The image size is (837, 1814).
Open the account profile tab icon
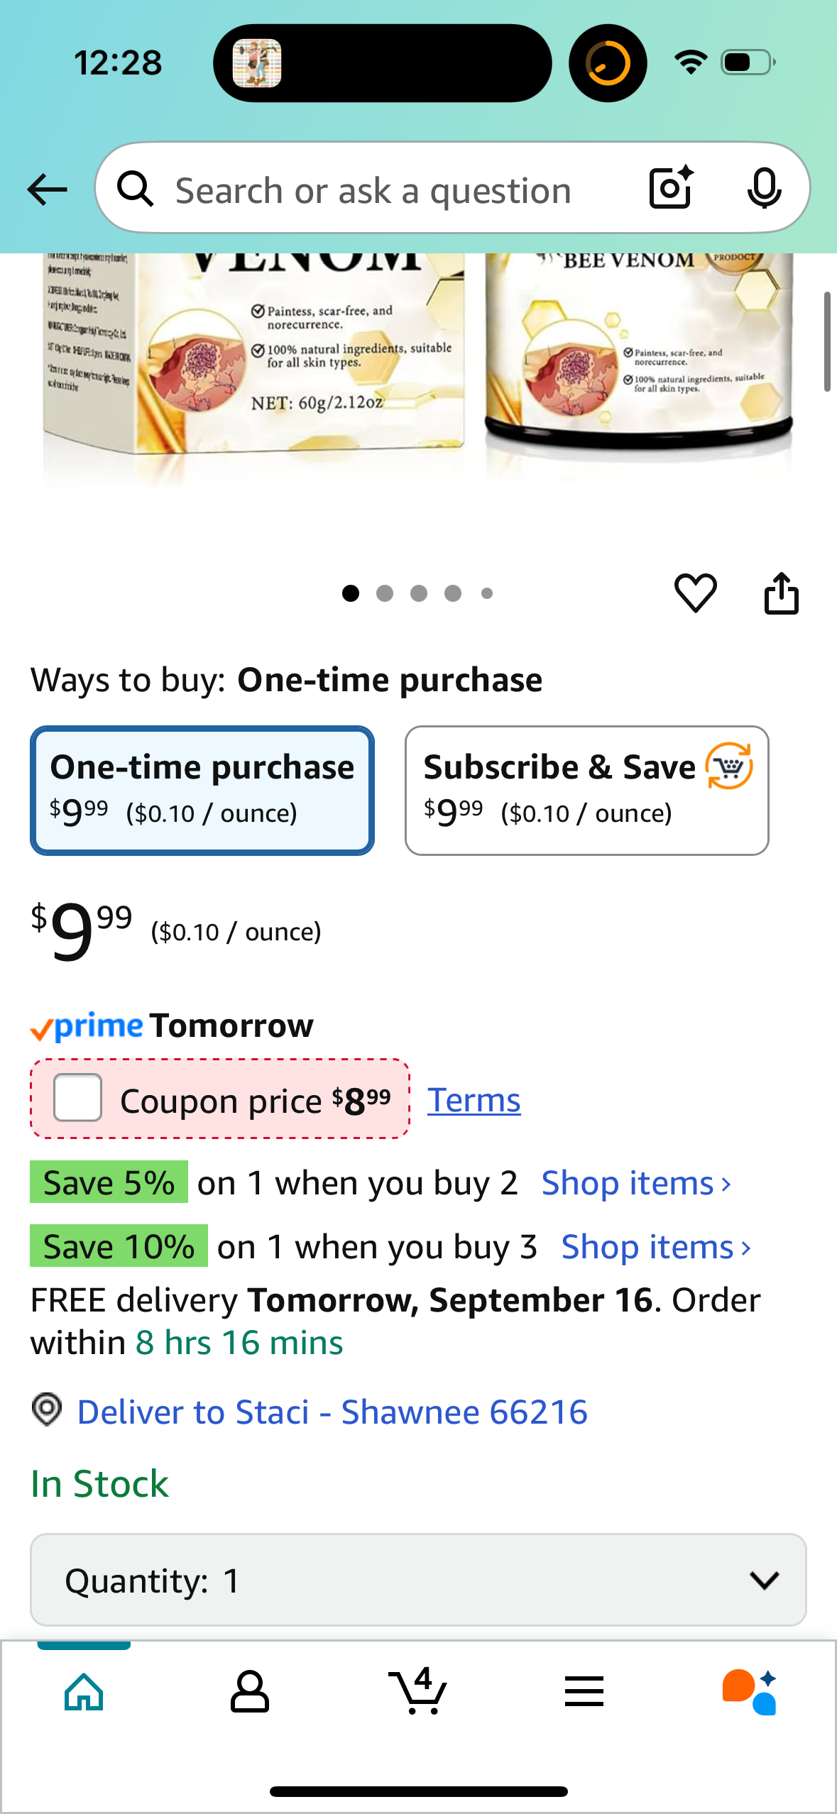(x=250, y=1691)
